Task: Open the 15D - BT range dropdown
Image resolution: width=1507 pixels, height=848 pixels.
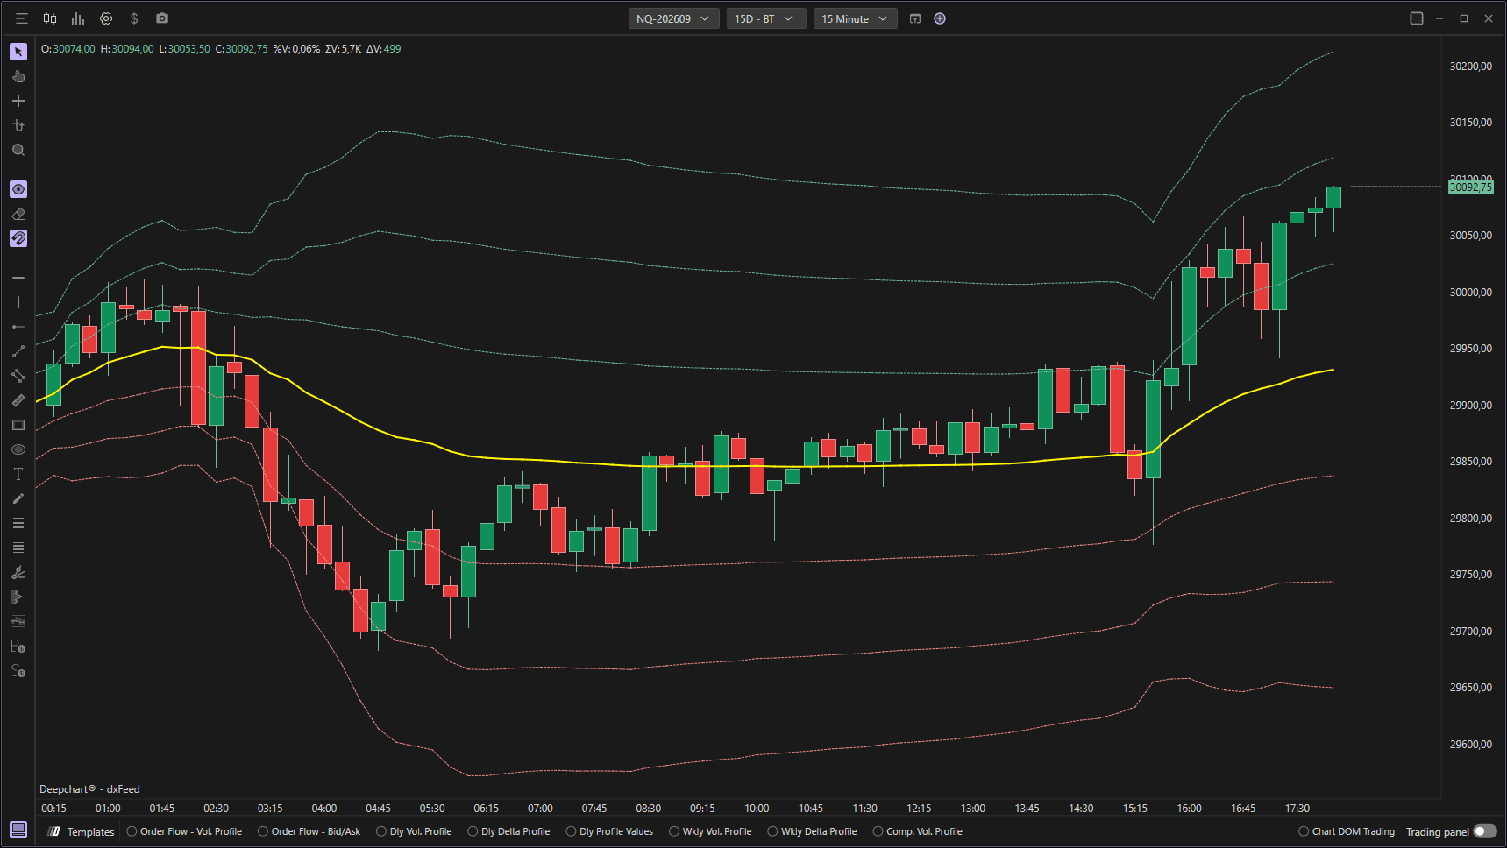Action: click(765, 18)
